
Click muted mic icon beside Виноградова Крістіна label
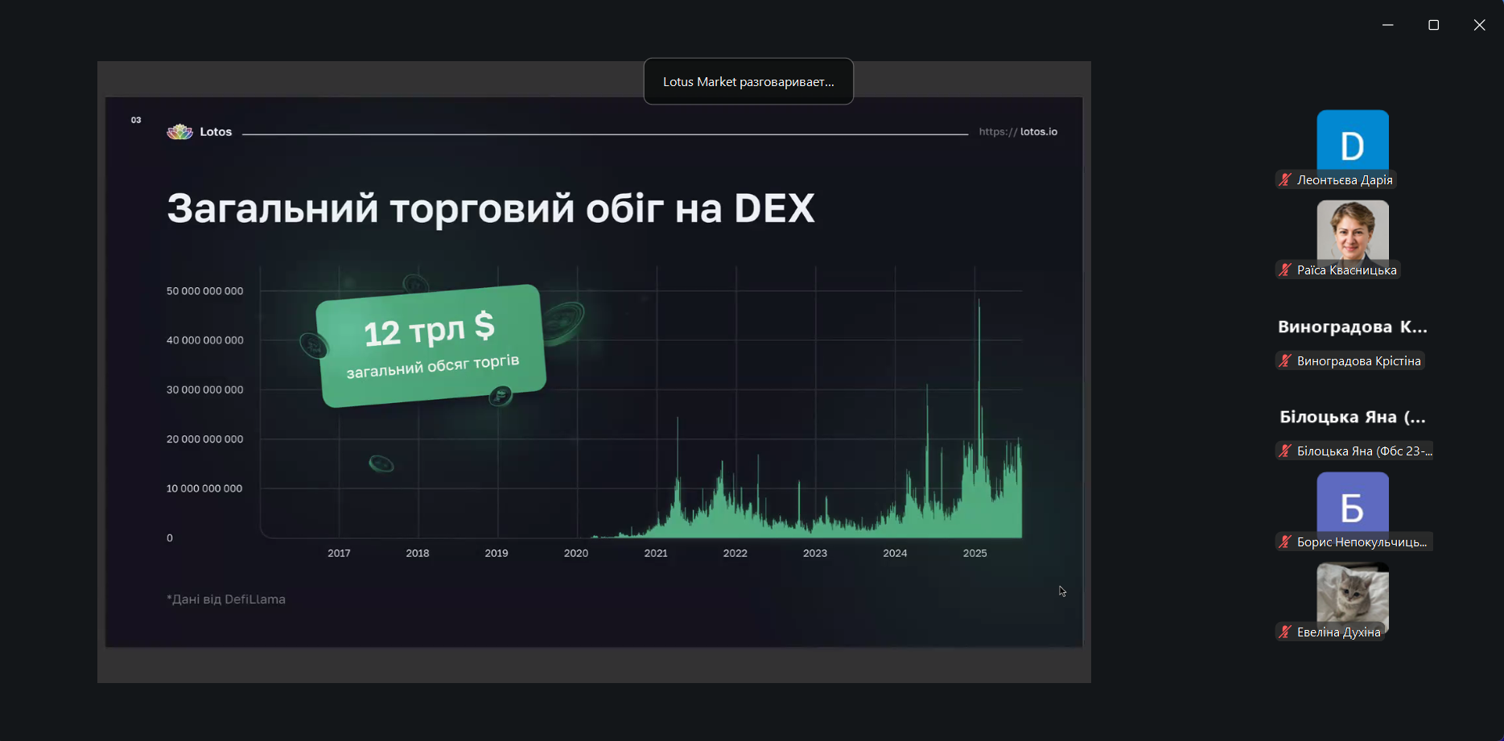[x=1285, y=361]
